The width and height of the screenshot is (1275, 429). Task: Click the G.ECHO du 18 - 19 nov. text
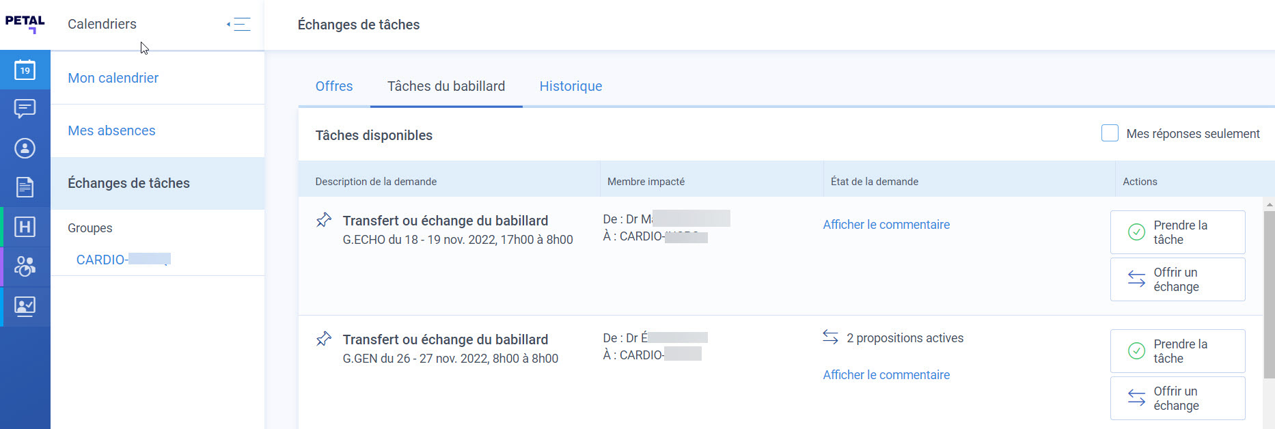pos(458,240)
